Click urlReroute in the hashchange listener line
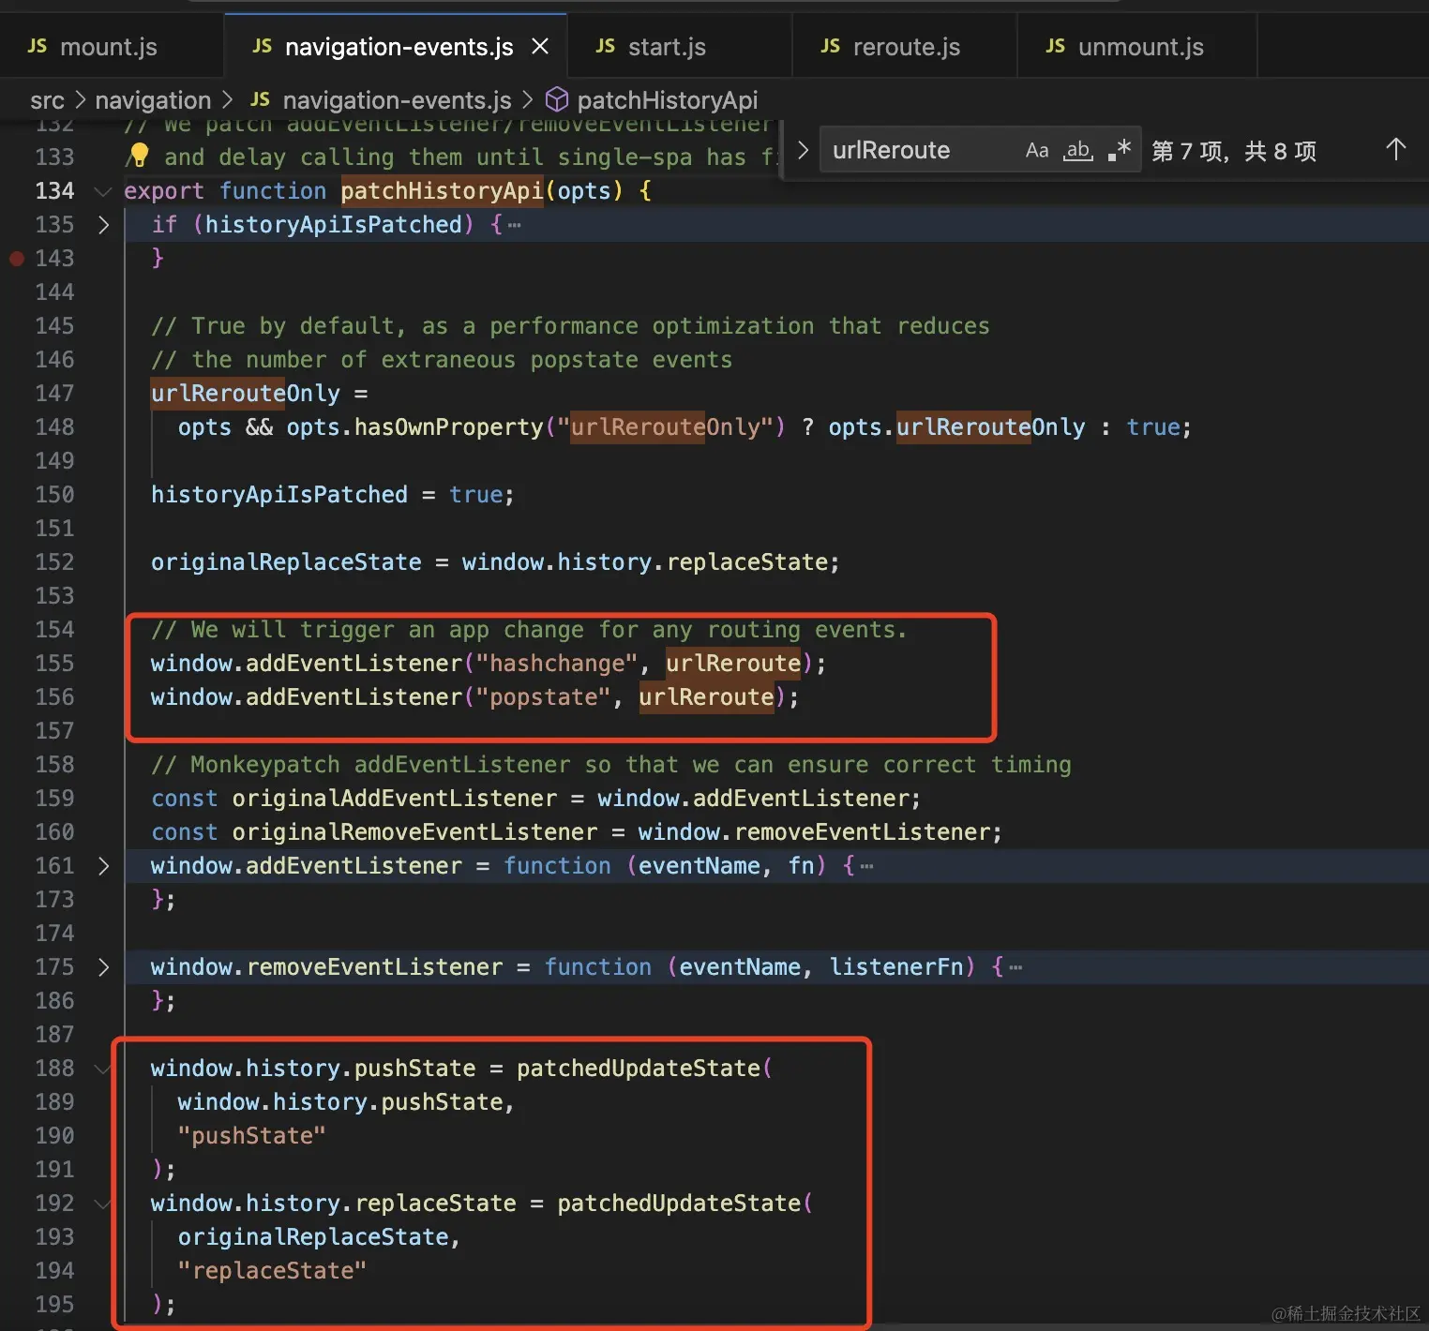 733,664
